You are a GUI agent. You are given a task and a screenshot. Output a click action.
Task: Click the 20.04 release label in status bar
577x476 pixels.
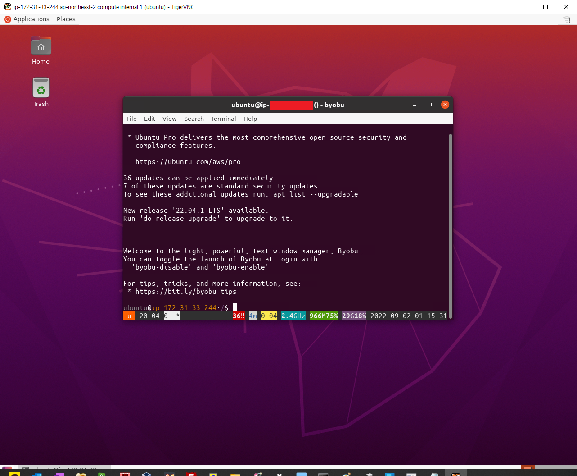click(149, 316)
